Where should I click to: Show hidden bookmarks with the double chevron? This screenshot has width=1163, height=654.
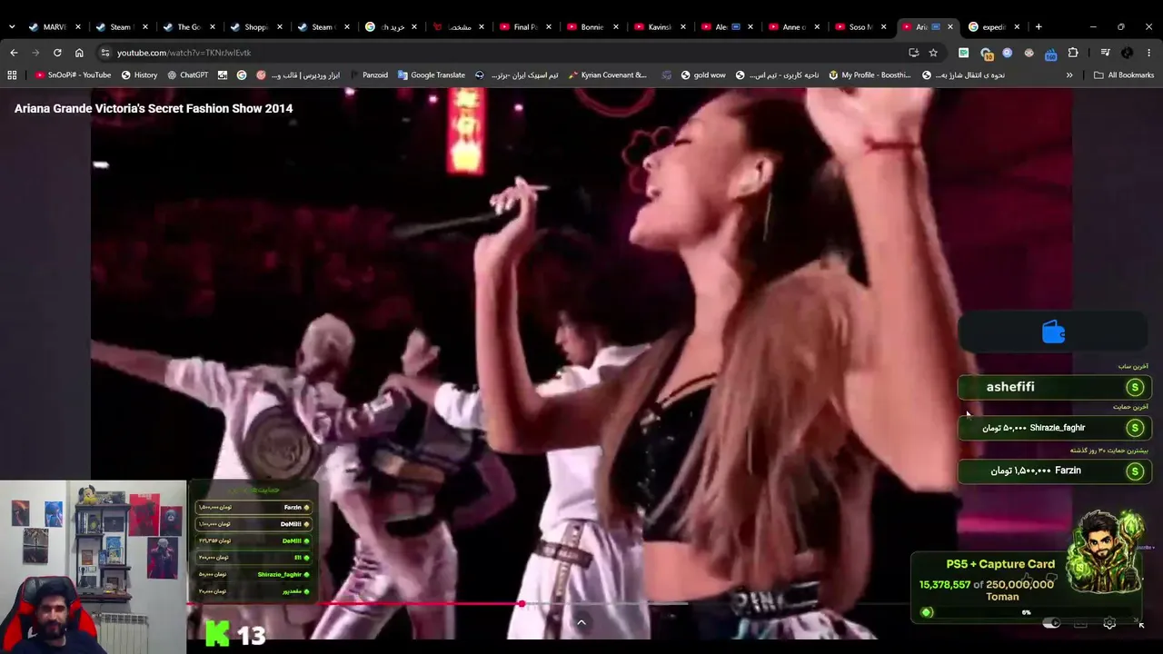click(1069, 75)
